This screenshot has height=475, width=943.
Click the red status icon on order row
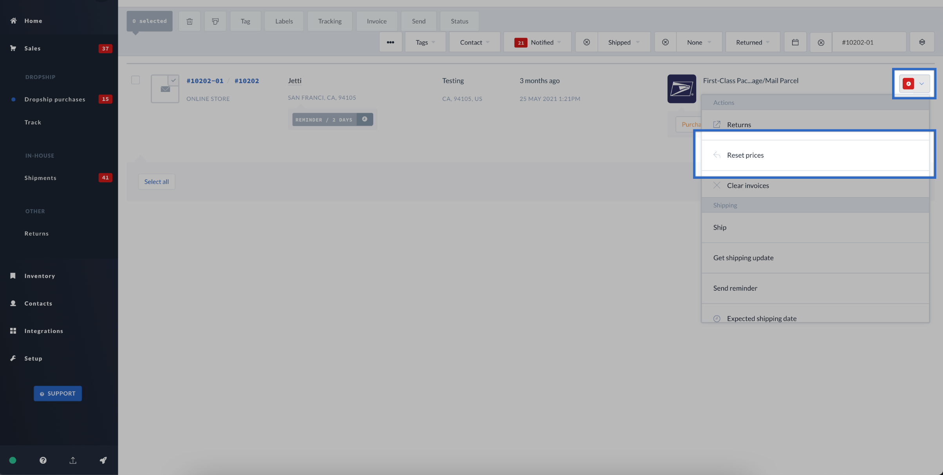click(908, 83)
